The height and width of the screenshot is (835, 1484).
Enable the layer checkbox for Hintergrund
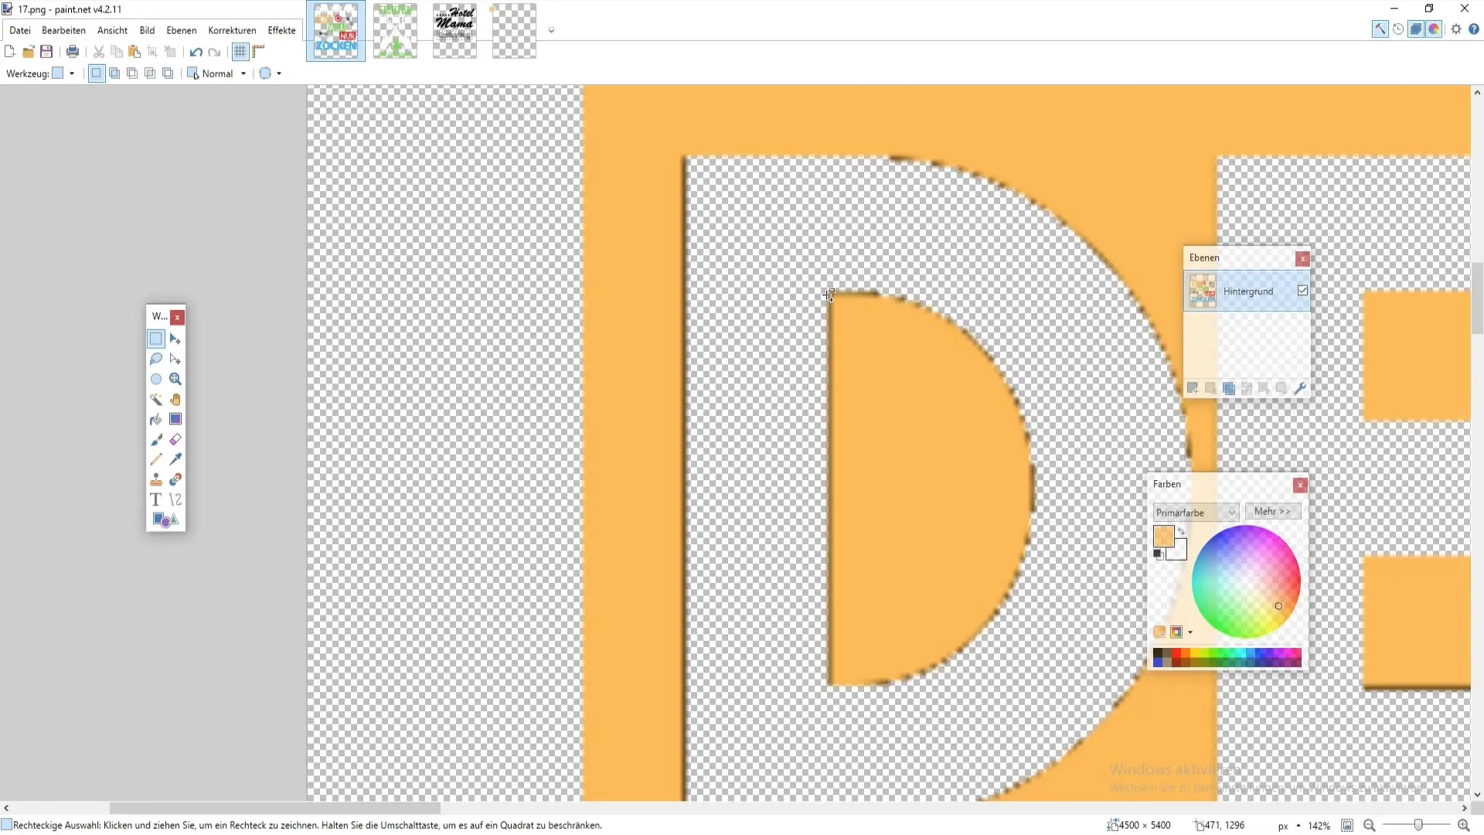pyautogui.click(x=1302, y=291)
